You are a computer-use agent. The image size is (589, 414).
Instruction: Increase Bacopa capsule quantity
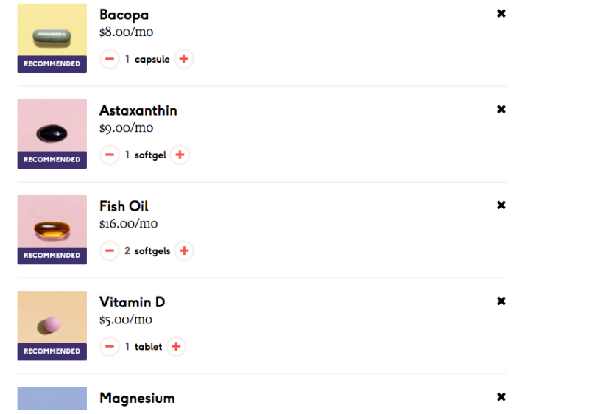(x=183, y=59)
